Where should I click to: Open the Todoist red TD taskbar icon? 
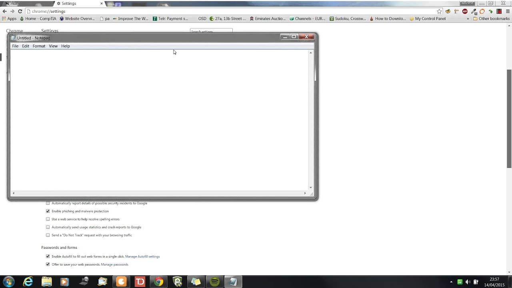(140, 282)
